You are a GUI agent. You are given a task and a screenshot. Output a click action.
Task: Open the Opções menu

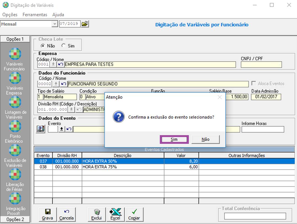(x=10, y=15)
